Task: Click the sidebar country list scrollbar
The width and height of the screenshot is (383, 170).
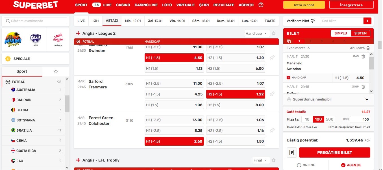Action: coord(67,103)
